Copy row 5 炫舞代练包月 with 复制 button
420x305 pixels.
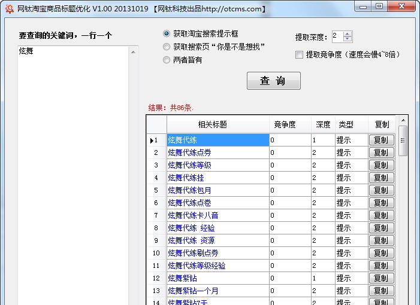[x=382, y=190]
